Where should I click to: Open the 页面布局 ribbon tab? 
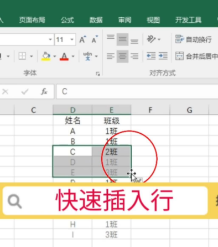coord(32,20)
